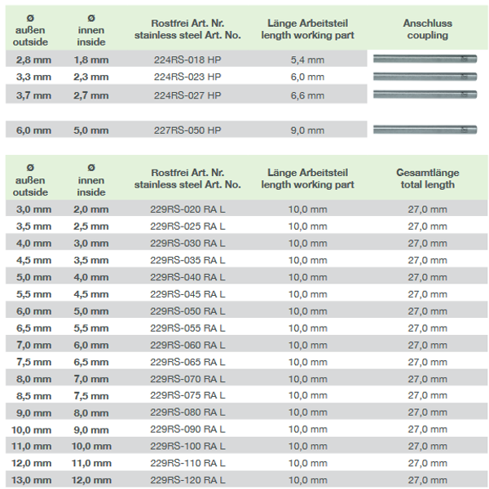Click article number 229RS-020 RA L
The width and height of the screenshot is (489, 489).
pos(187,209)
